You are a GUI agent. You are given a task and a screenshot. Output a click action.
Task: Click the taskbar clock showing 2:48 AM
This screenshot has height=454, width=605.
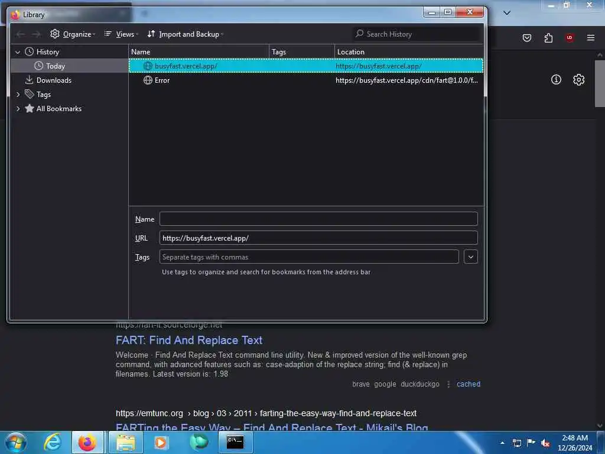pyautogui.click(x=575, y=443)
